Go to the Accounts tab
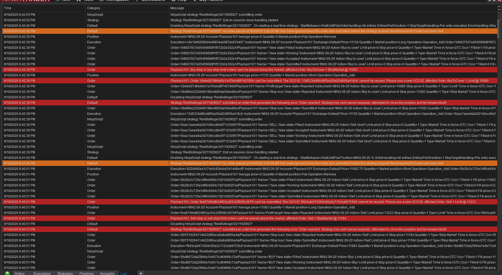502x275 pixels. (x=107, y=273)
